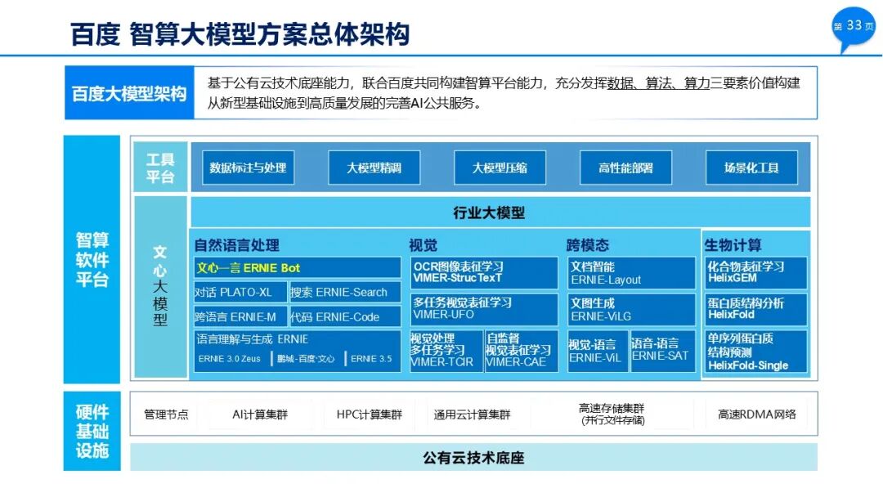Select the 硬件基础设施 side panel
The width and height of the screenshot is (883, 497).
[x=92, y=431]
